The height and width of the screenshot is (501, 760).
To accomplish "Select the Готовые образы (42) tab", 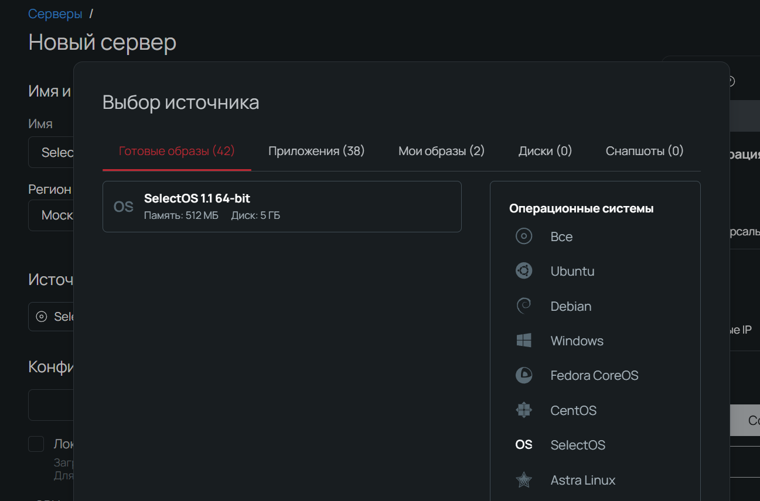I will coord(176,151).
